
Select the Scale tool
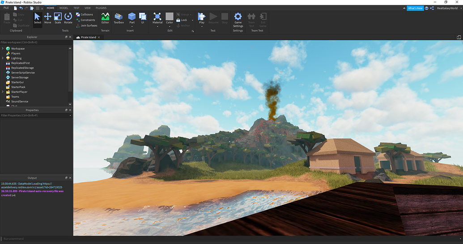click(x=58, y=18)
